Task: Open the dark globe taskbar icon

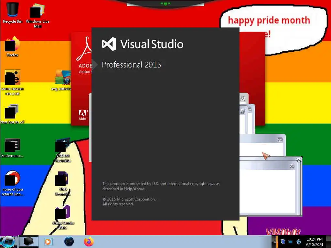Action: point(69,242)
